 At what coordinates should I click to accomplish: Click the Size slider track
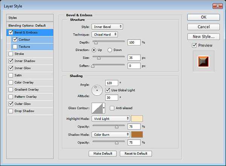(108, 58)
